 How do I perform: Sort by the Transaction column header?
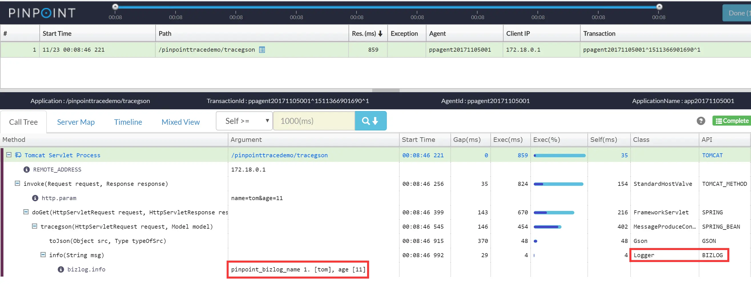pyautogui.click(x=666, y=34)
